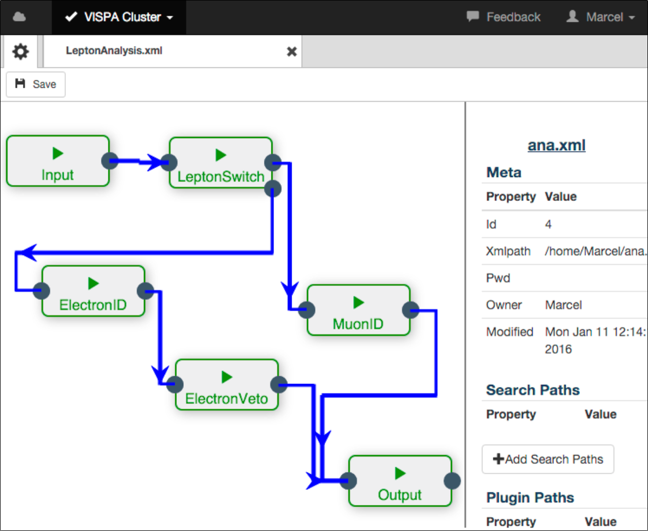
Task: Open the ana.xml link
Action: 556,145
